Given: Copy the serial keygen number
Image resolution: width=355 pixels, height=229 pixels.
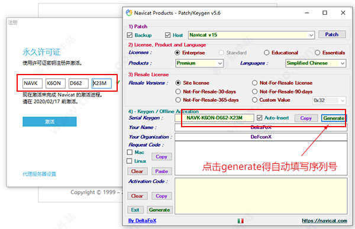Looking at the screenshot, I should [306, 118].
